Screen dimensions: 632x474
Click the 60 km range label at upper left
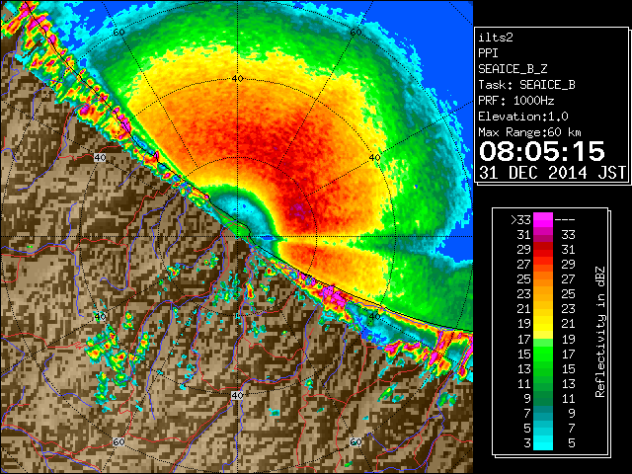point(118,32)
